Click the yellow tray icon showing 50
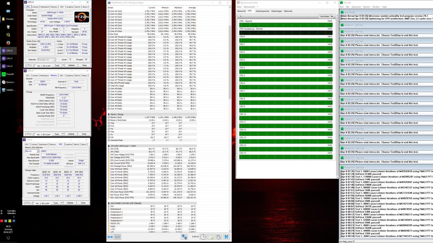Screen dimensions: 433x243 (10, 221)
